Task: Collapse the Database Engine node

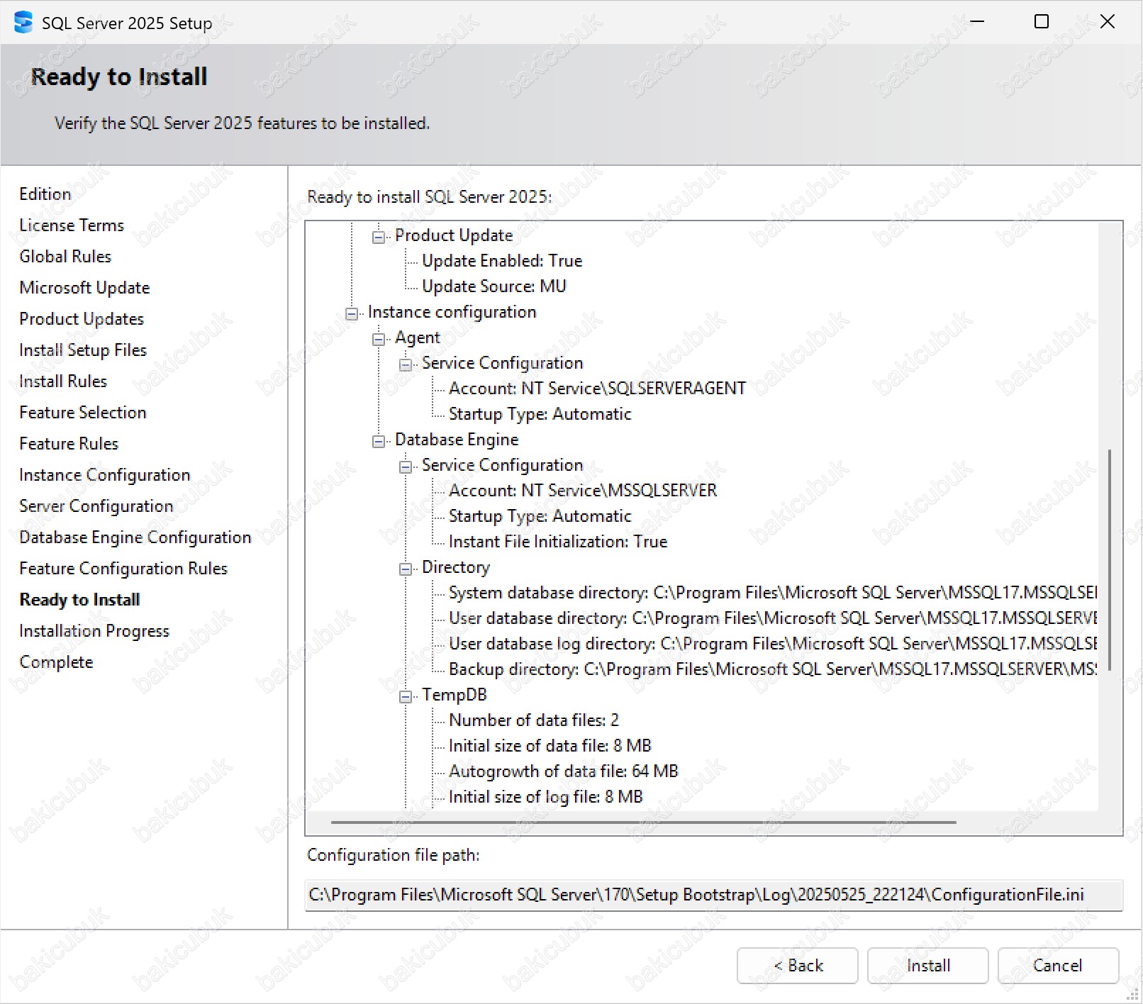Action: click(379, 441)
